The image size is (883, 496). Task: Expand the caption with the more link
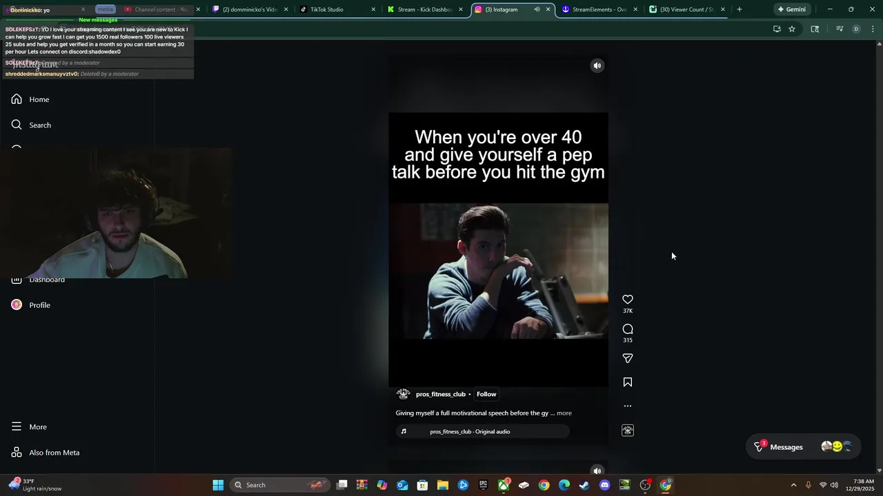pyautogui.click(x=564, y=413)
